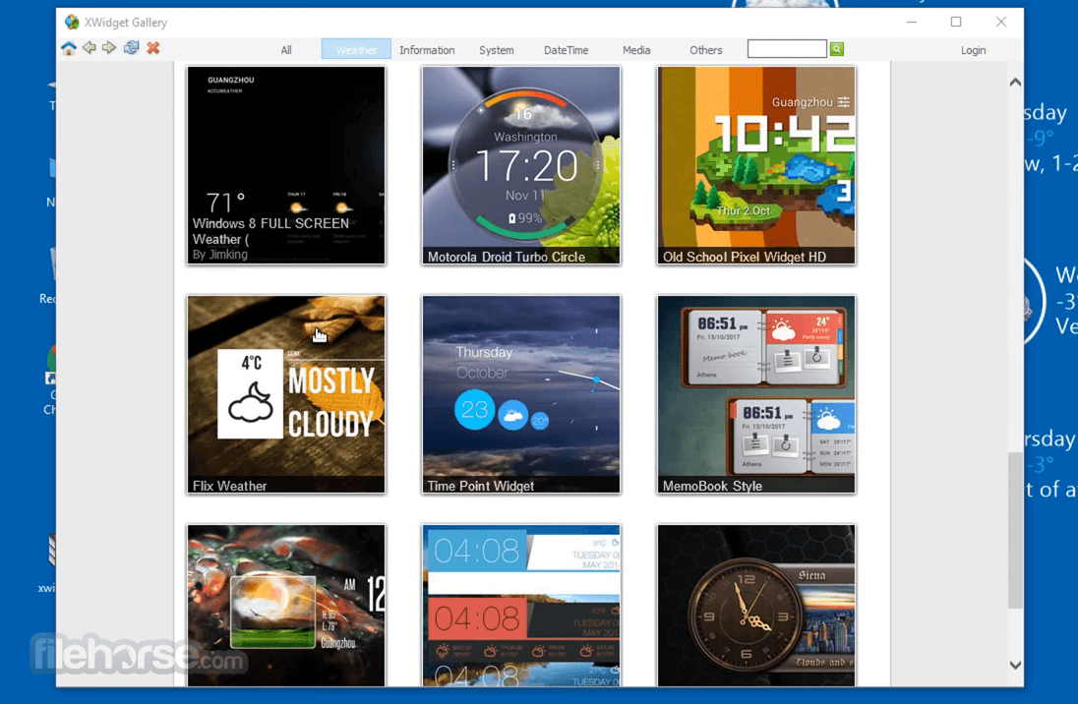This screenshot has height=704, width=1078.
Task: Click the XWidget Gallery title bar logo
Action: tap(72, 22)
